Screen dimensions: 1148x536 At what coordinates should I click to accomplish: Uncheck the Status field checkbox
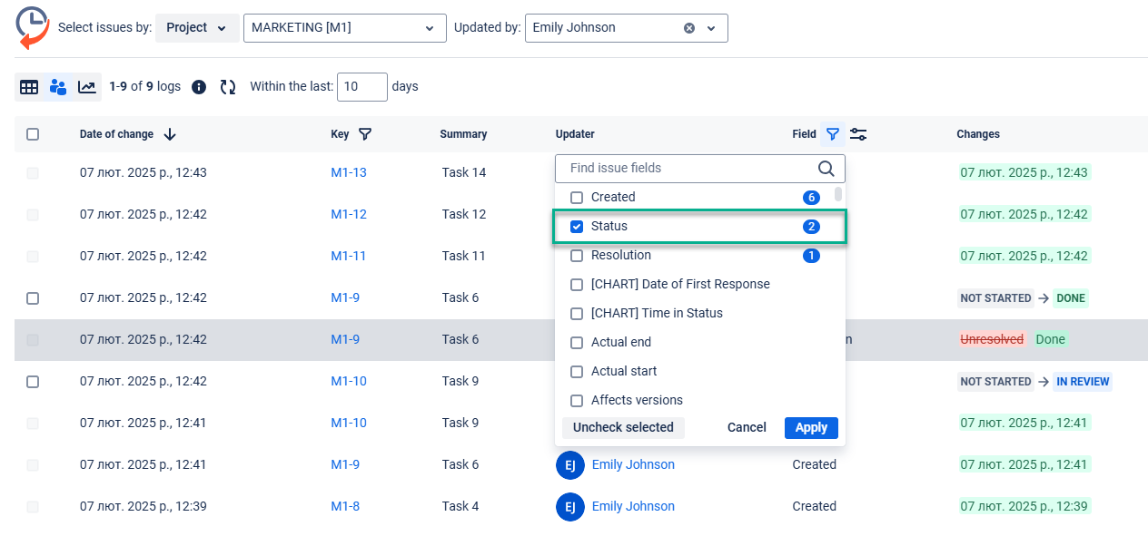(x=577, y=227)
